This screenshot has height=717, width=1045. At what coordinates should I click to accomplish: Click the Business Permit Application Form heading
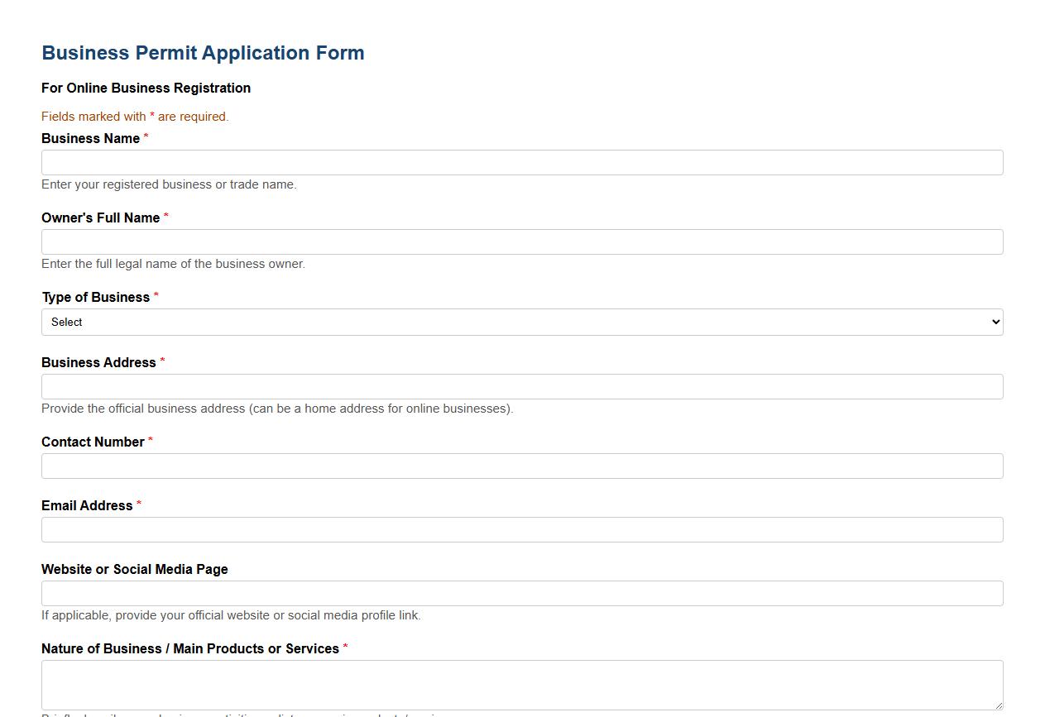click(x=203, y=52)
